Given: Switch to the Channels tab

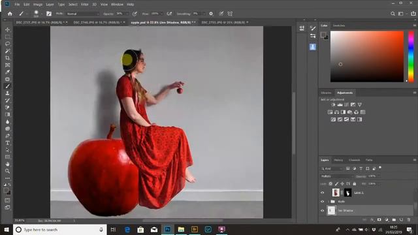Looking at the screenshot, I should 354,160.
